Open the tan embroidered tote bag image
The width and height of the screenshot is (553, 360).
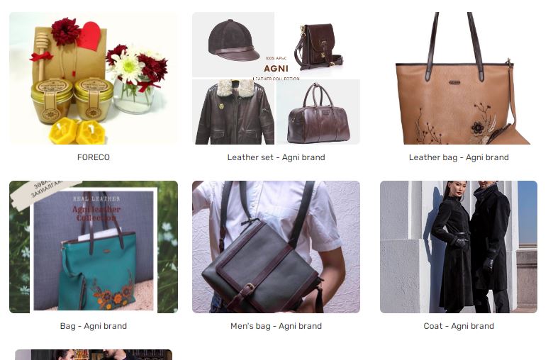tap(459, 78)
